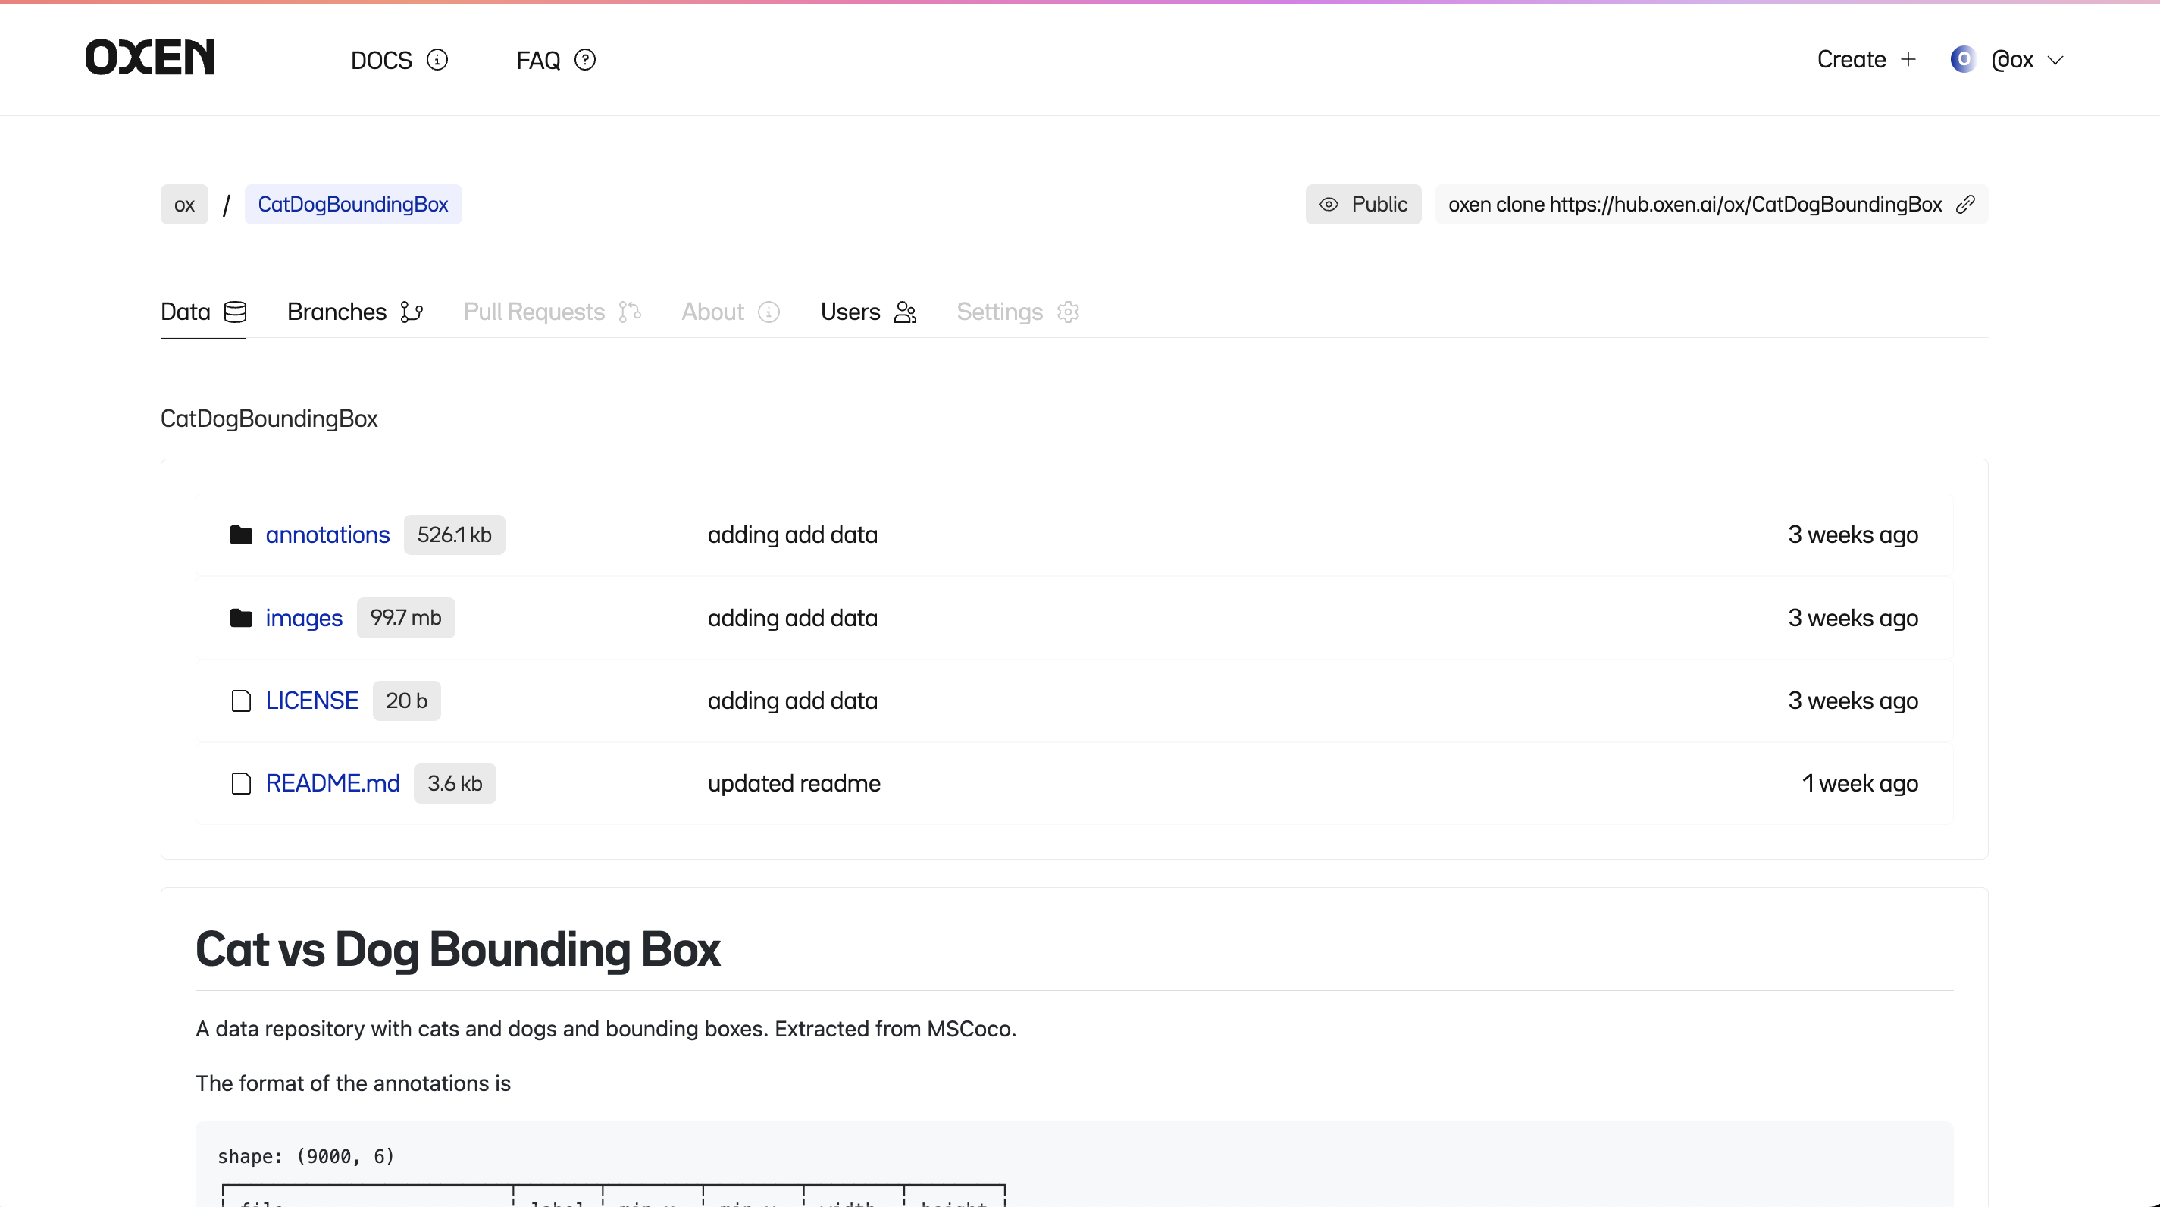The height and width of the screenshot is (1207, 2160).
Task: Click the images folder icon
Action: 241,618
